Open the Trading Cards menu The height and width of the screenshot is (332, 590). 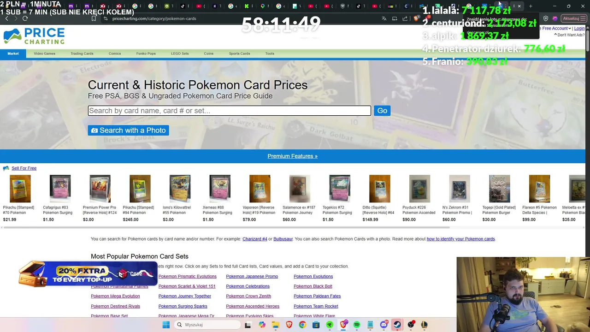pos(82,53)
